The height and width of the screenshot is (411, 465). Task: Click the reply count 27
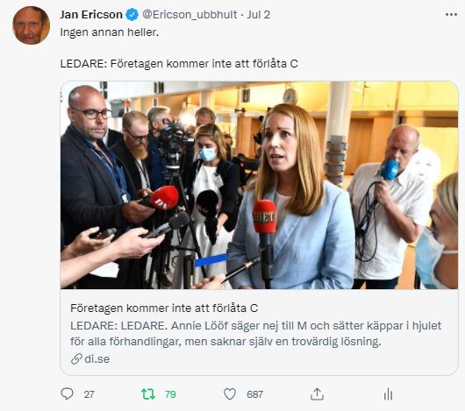click(x=89, y=394)
